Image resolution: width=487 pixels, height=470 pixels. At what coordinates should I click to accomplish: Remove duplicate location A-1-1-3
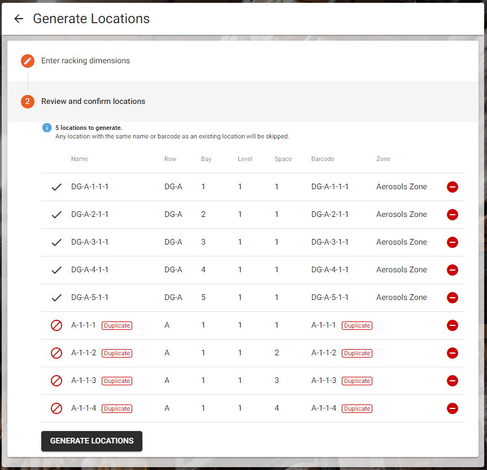(x=452, y=381)
